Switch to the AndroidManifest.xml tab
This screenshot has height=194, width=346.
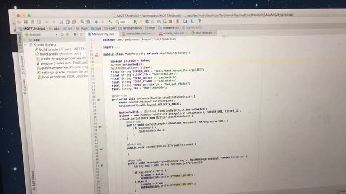[138, 33]
